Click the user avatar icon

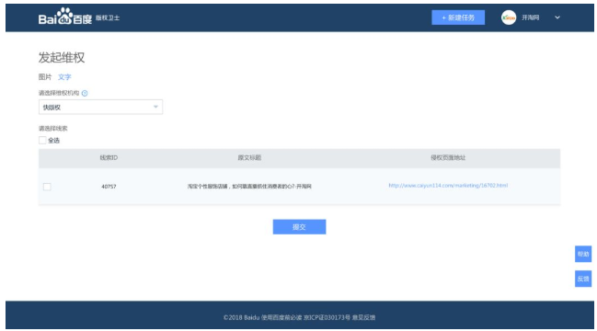click(509, 17)
